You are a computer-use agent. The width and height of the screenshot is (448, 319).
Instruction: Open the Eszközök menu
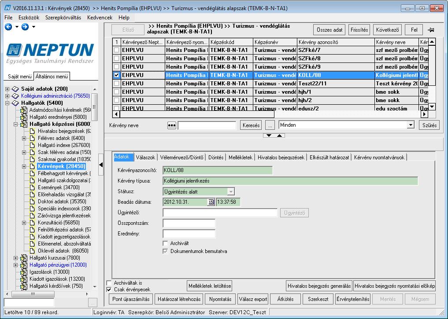29,18
